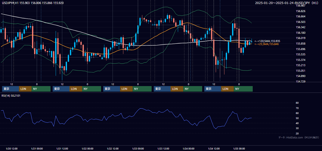Viewport: 322px width, 151px height.
Task: Click the 東京 session box for January 24
Action: coord(213,89)
